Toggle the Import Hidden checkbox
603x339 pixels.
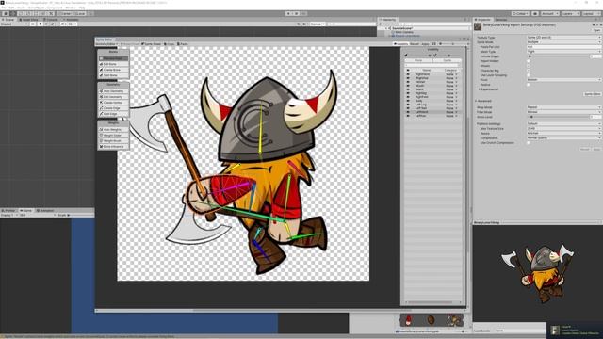pos(529,61)
